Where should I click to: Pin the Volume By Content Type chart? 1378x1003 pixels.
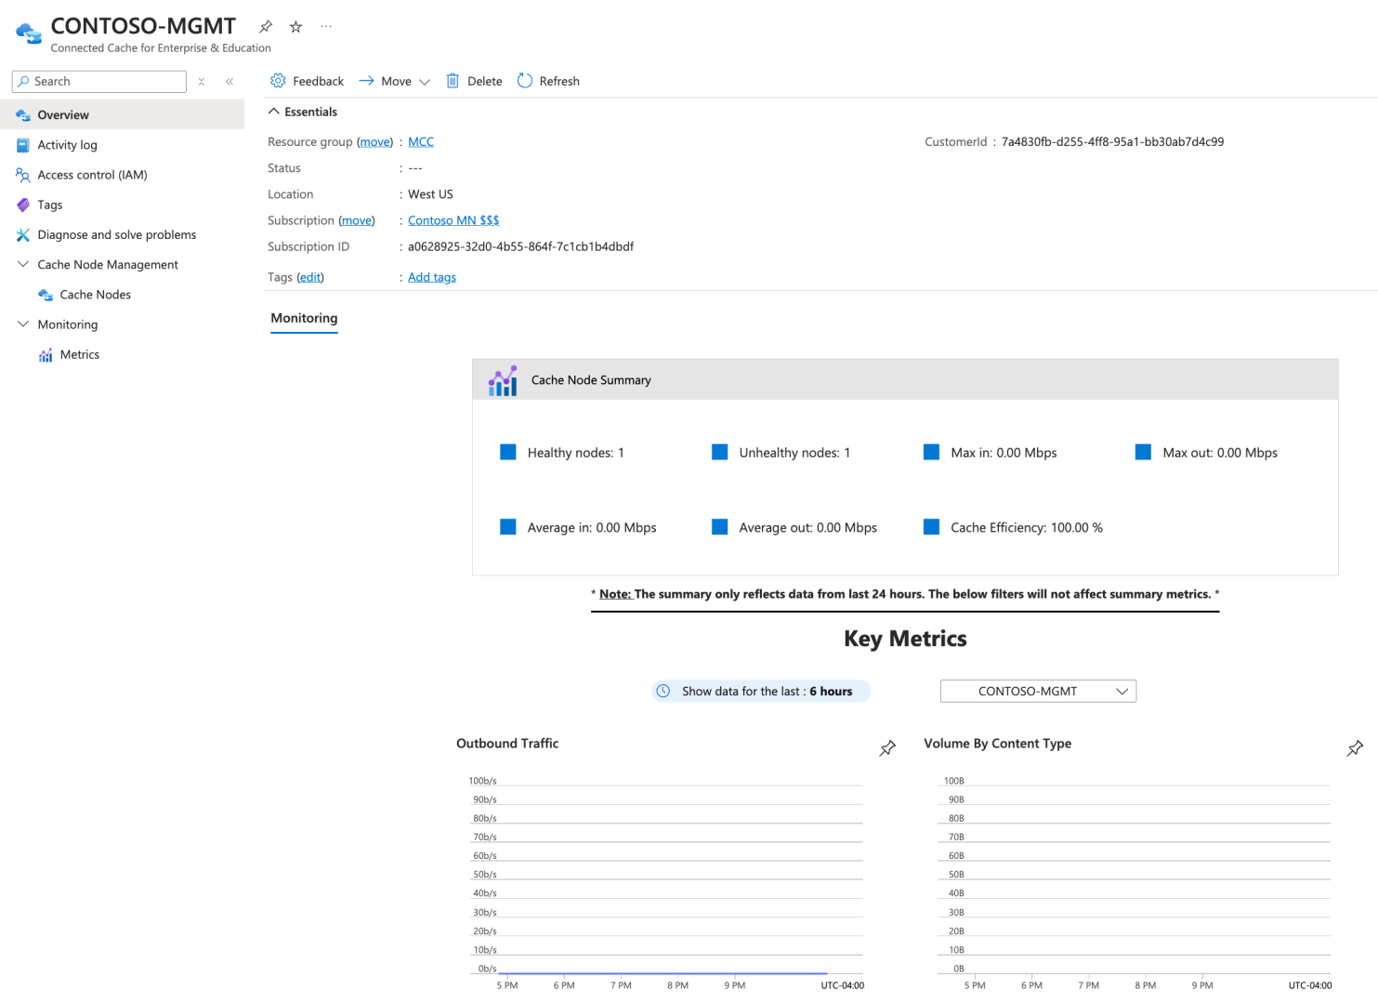pos(1355,748)
